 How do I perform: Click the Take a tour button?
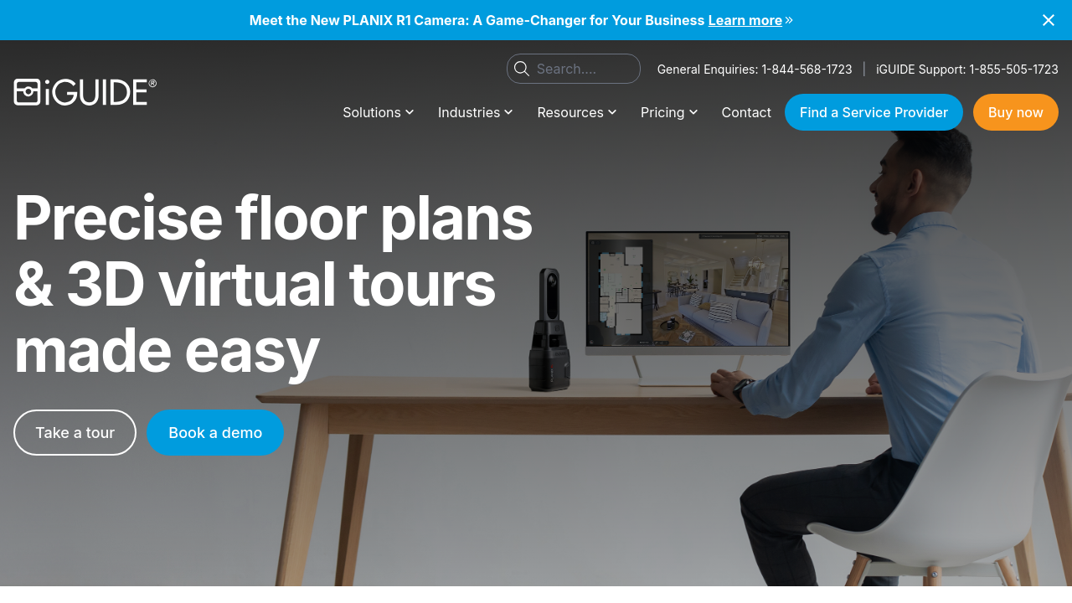click(x=75, y=432)
